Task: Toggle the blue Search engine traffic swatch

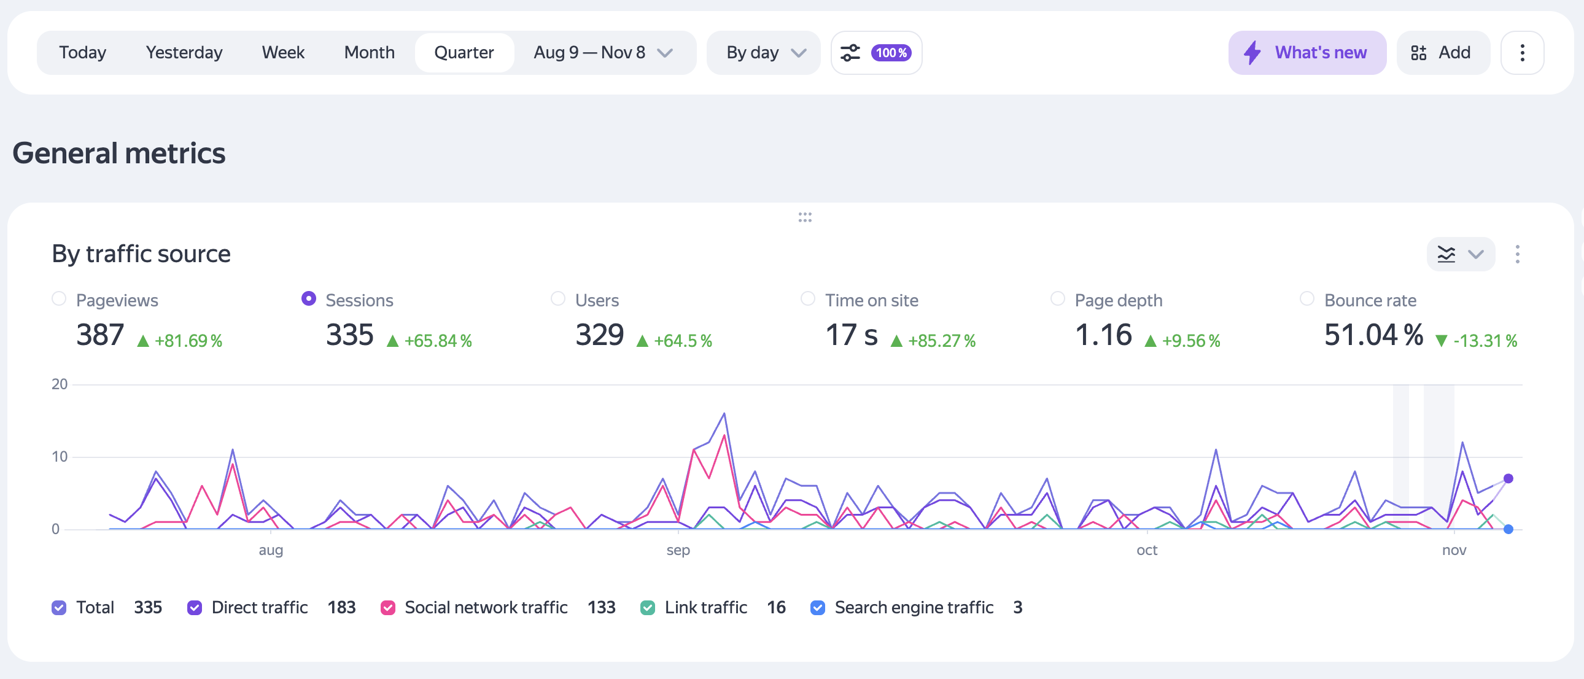Action: pyautogui.click(x=817, y=608)
